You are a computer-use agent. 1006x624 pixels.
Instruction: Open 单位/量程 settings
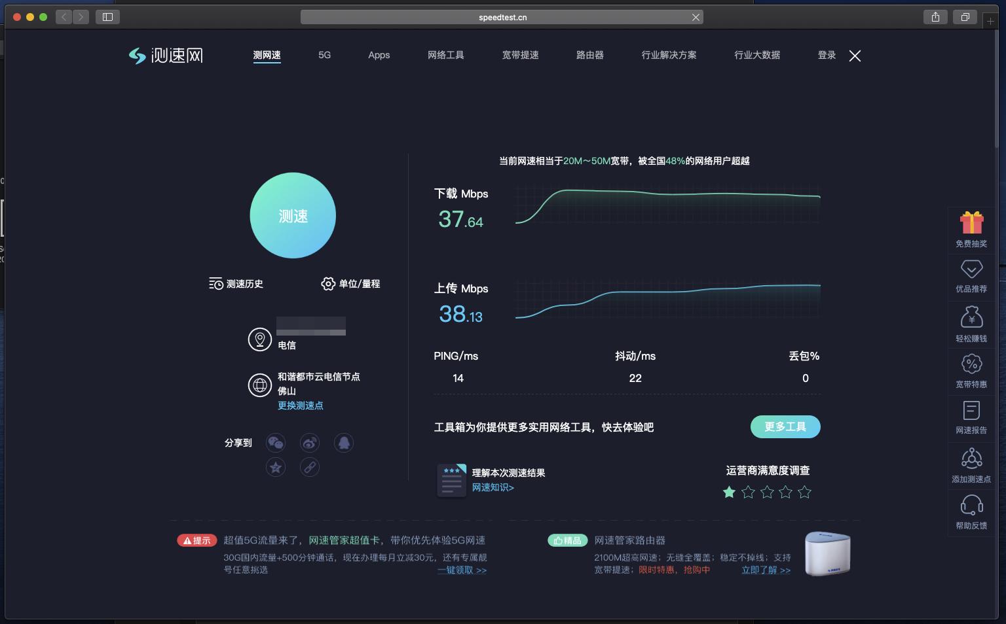(x=350, y=284)
